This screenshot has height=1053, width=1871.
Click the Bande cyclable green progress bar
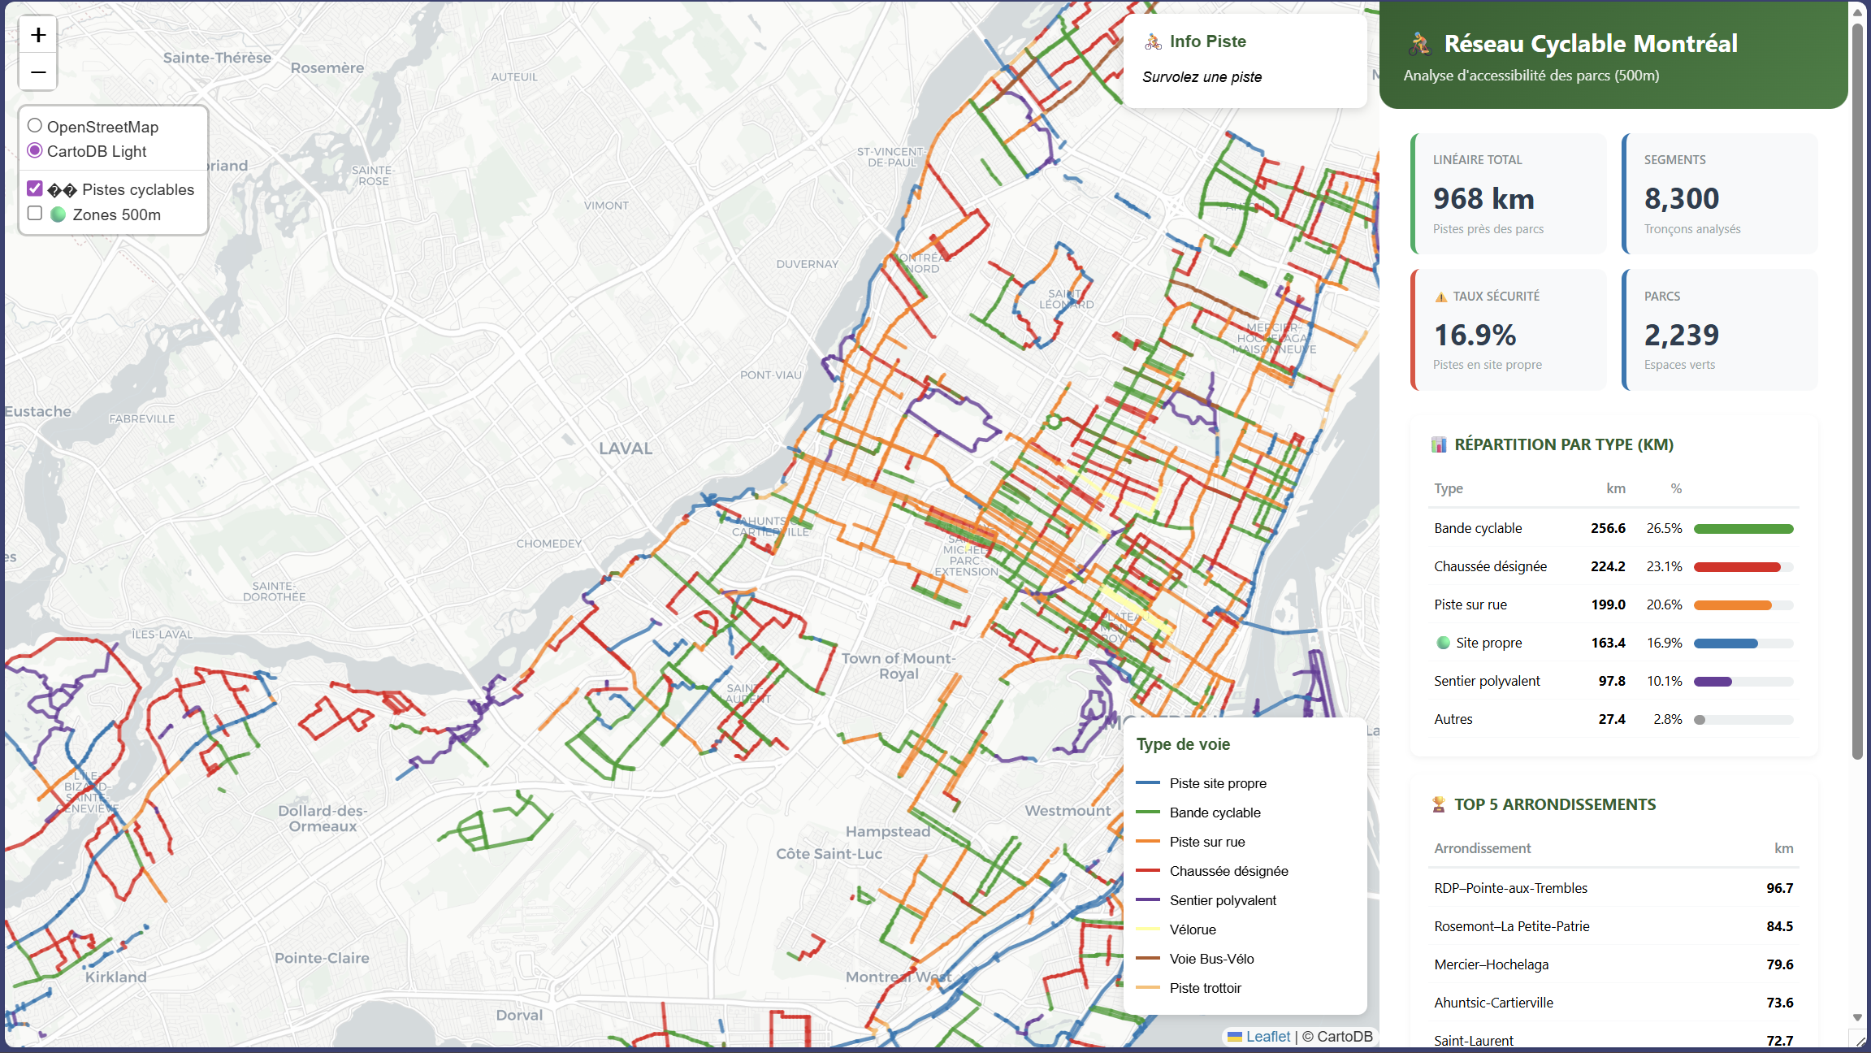tap(1743, 529)
